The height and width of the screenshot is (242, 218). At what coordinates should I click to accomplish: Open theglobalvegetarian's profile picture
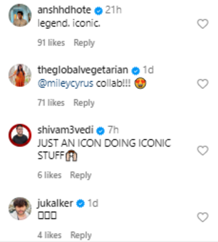click(20, 75)
